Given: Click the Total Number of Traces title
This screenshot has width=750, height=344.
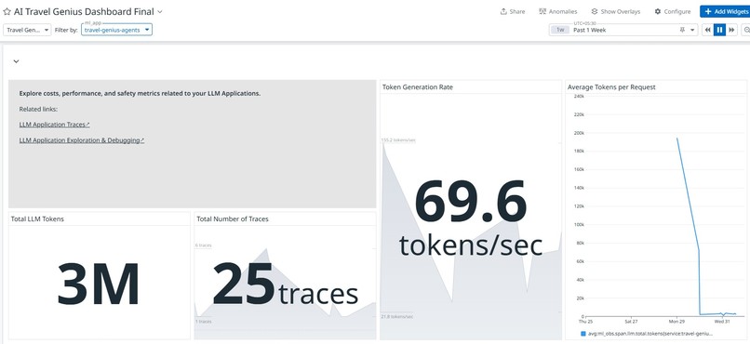Looking at the screenshot, I should (x=233, y=218).
